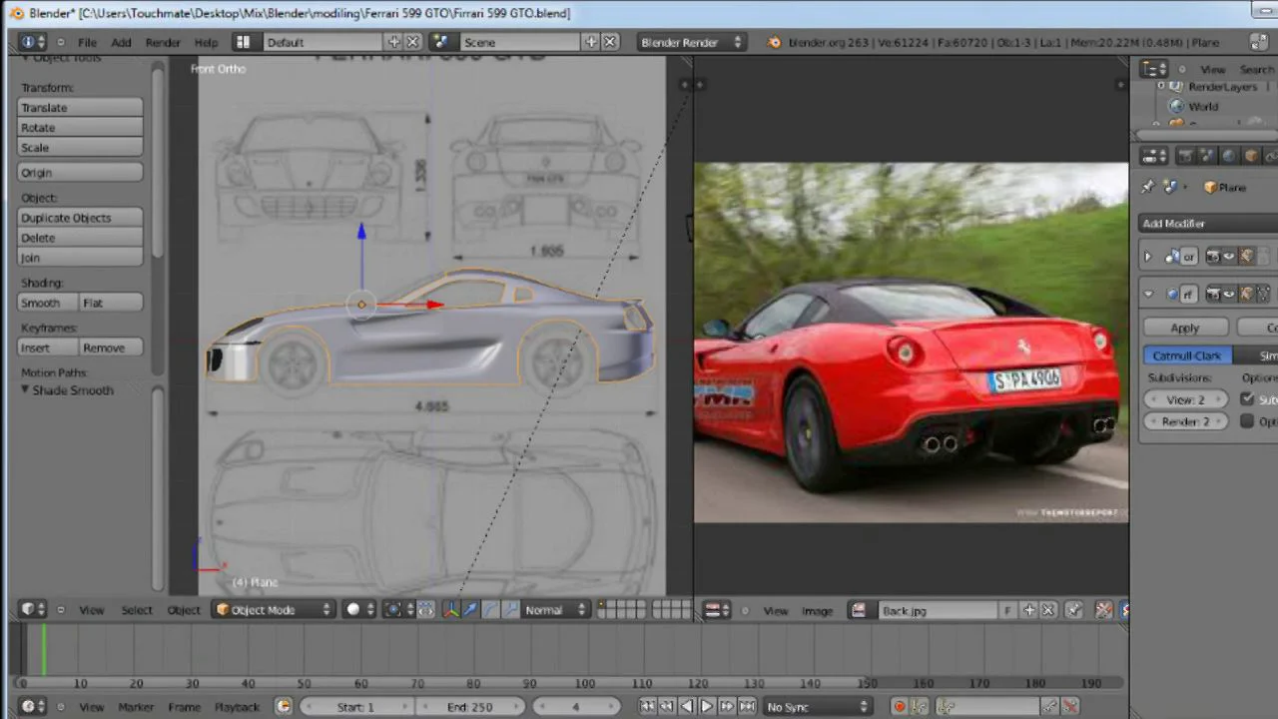The image size is (1278, 719).
Task: Toggle the auto keyframe record button
Action: [x=899, y=706]
